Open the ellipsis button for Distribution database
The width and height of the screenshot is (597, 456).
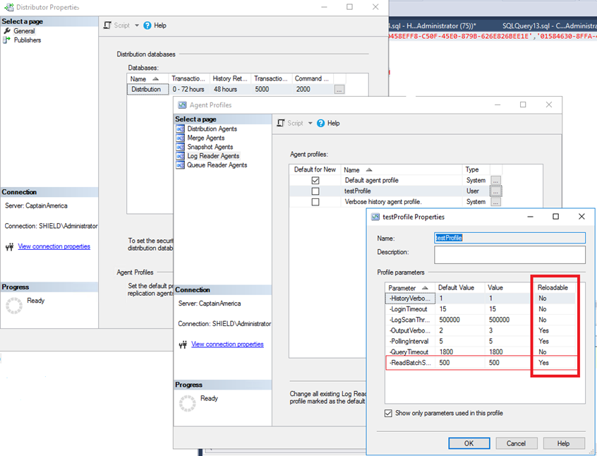pyautogui.click(x=339, y=90)
